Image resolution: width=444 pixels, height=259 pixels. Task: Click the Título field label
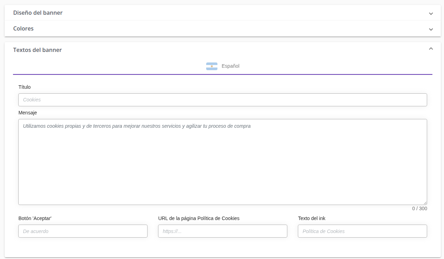coord(25,87)
